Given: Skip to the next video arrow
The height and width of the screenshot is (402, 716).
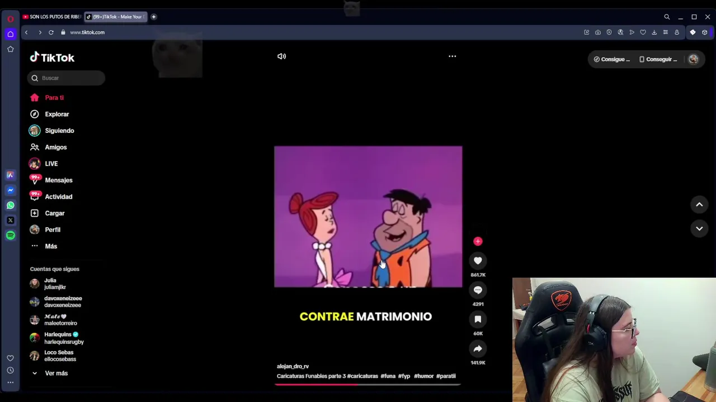Looking at the screenshot, I should [699, 228].
